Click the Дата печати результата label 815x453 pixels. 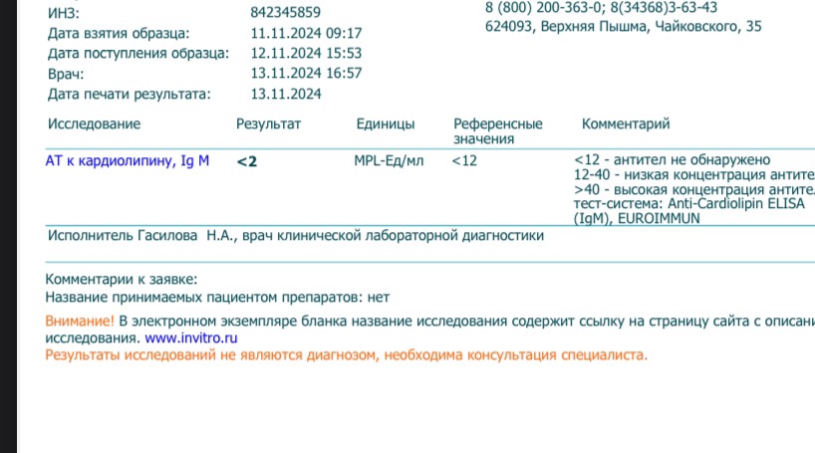click(x=130, y=95)
